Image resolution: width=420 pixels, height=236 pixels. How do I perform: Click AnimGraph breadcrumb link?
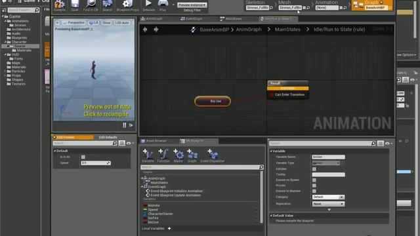(x=249, y=29)
